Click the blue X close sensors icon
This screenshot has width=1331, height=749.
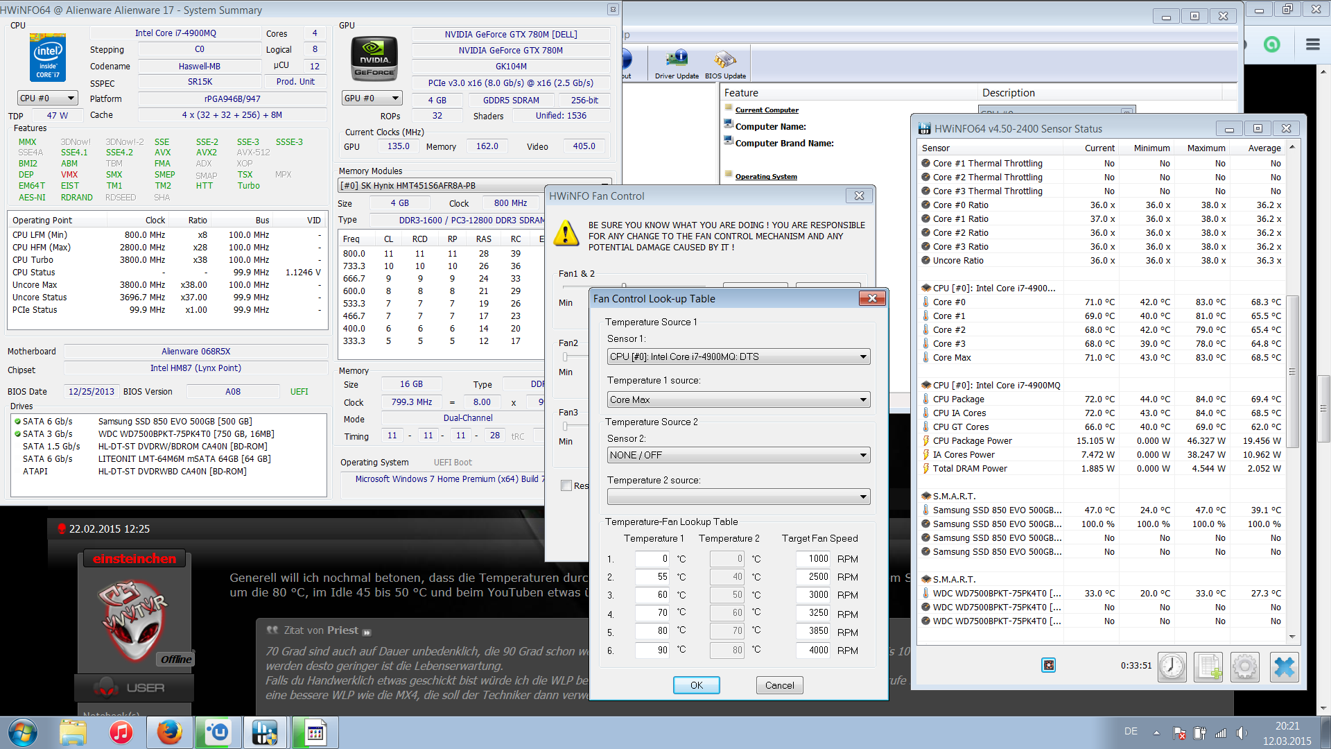[1284, 667]
